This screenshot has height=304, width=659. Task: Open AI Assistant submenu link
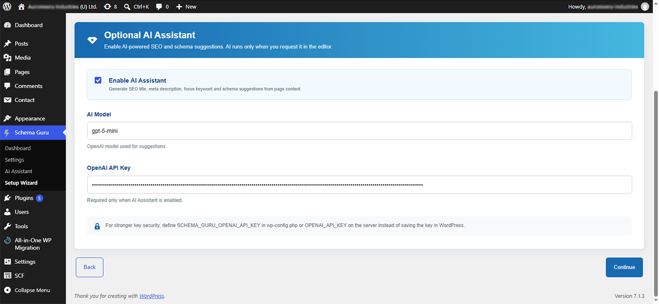(x=18, y=171)
